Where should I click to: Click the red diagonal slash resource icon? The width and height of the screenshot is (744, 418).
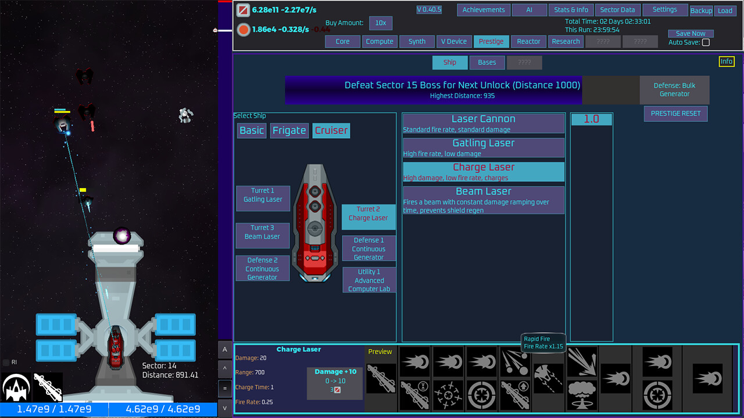point(245,10)
